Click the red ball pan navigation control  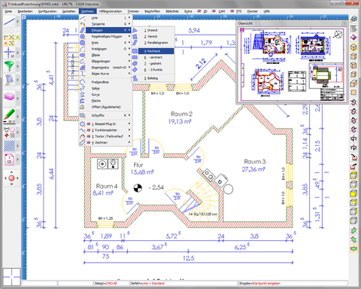pyautogui.click(x=11, y=178)
